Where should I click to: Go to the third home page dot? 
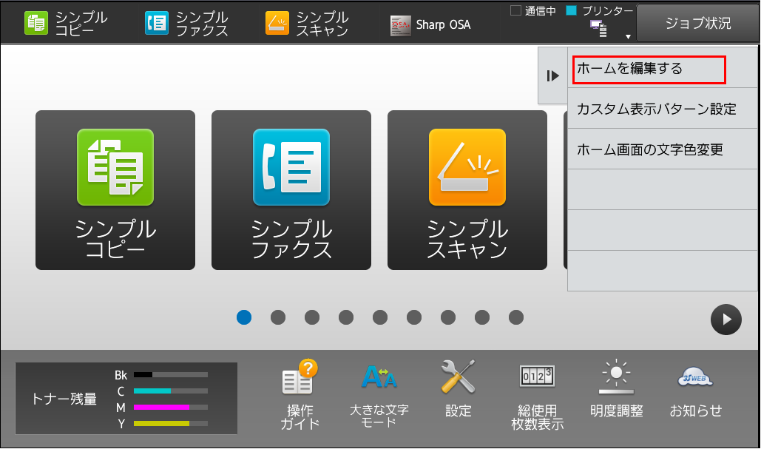312,317
